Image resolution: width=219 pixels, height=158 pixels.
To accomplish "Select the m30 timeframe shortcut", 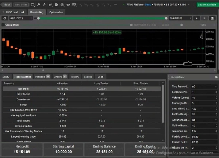I will [97, 5].
